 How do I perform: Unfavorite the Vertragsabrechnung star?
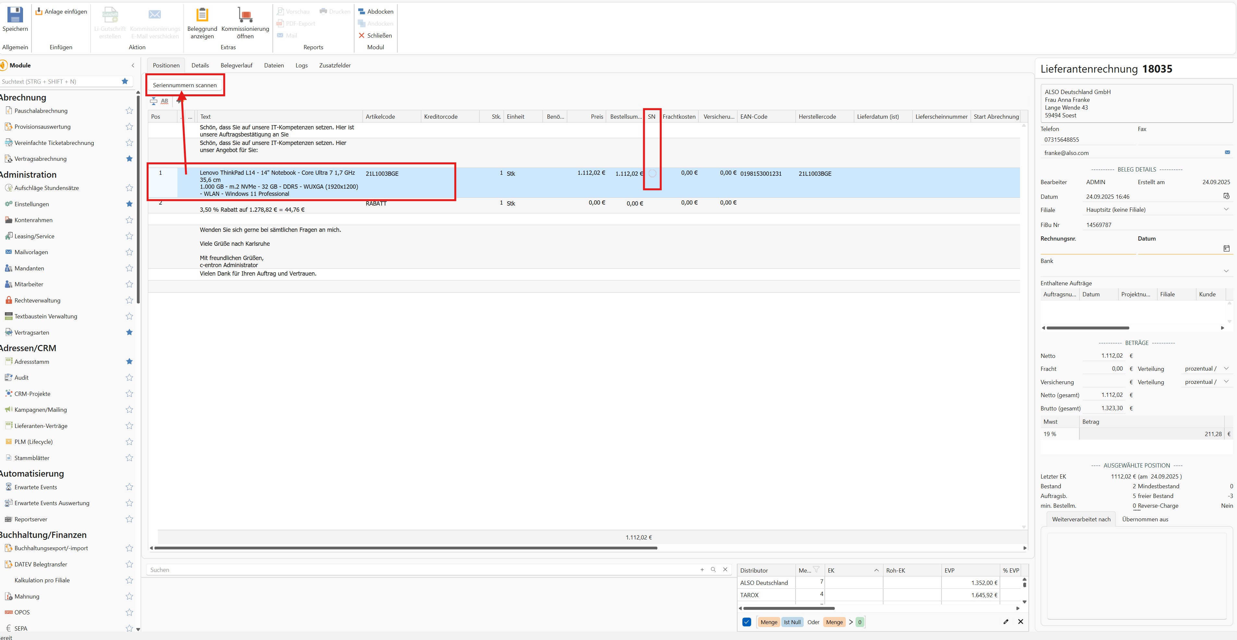point(129,159)
